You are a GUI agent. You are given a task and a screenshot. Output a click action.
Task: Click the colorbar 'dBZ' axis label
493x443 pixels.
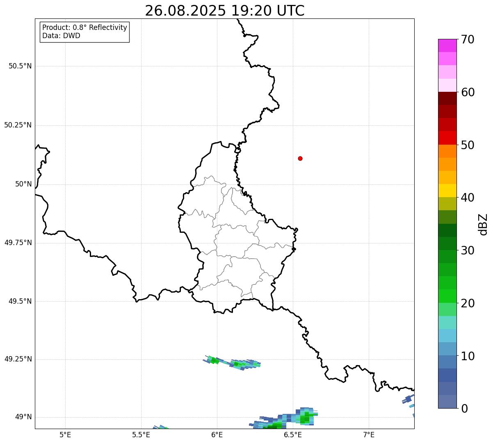pyautogui.click(x=483, y=224)
